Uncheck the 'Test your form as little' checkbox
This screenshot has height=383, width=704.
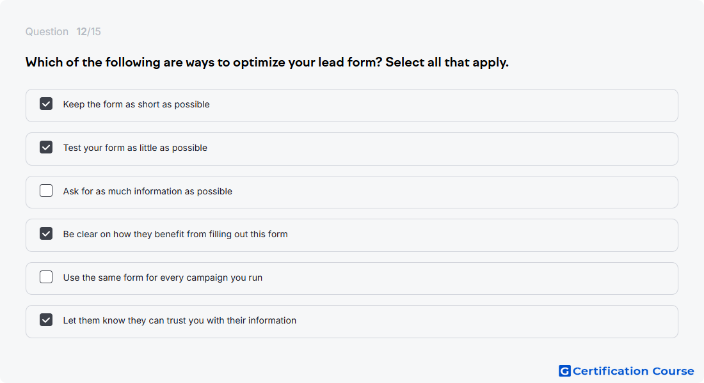(x=46, y=147)
